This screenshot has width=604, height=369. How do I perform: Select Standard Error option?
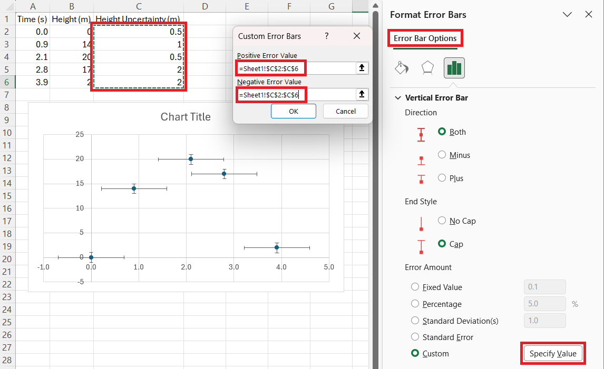415,337
